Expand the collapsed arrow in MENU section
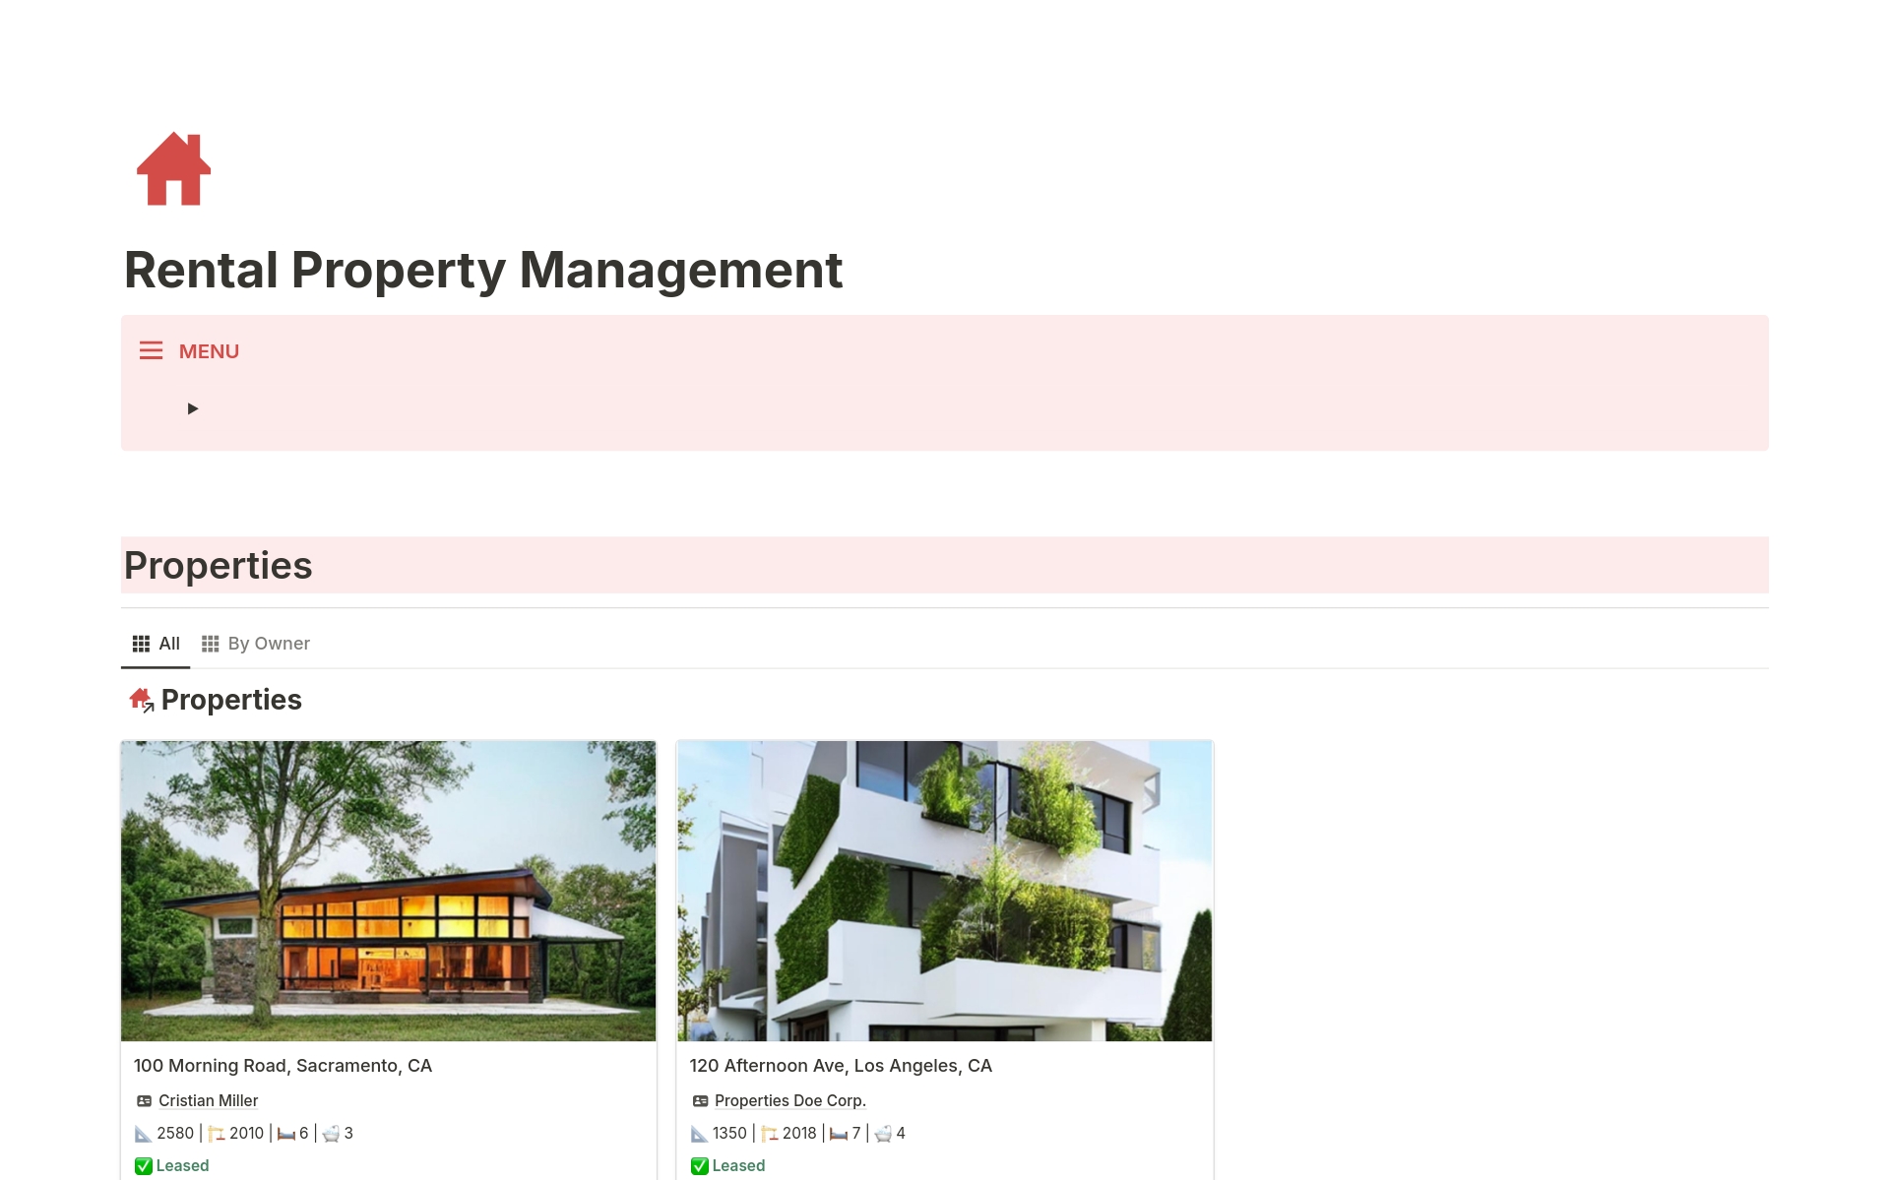 click(x=192, y=407)
